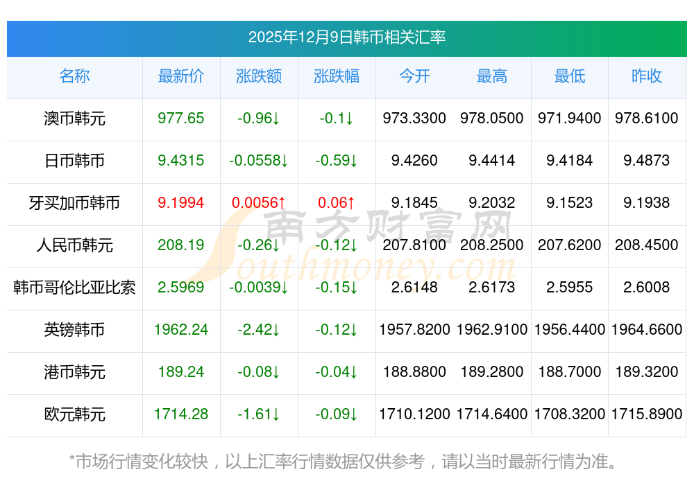Click open value 207.8100
This screenshot has height=483, width=694.
414,245
